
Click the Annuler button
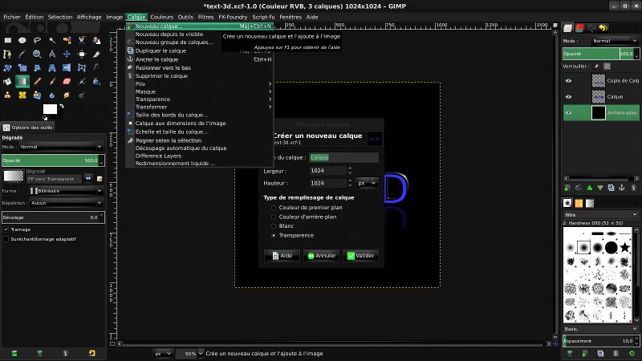[x=322, y=255]
